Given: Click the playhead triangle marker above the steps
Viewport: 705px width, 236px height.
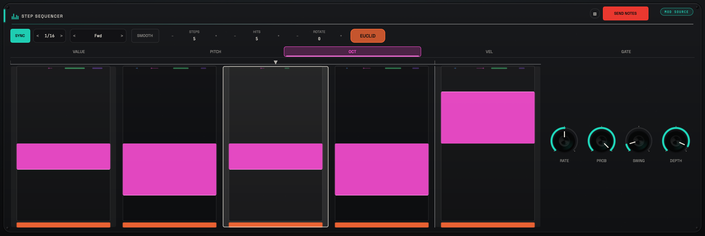Looking at the screenshot, I should pyautogui.click(x=275, y=63).
